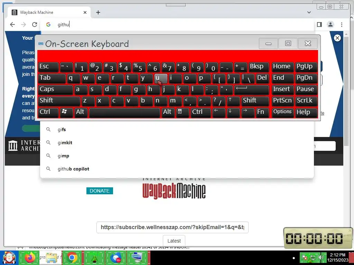Open the keyboard Options key
The width and height of the screenshot is (354, 265).
[x=283, y=112]
